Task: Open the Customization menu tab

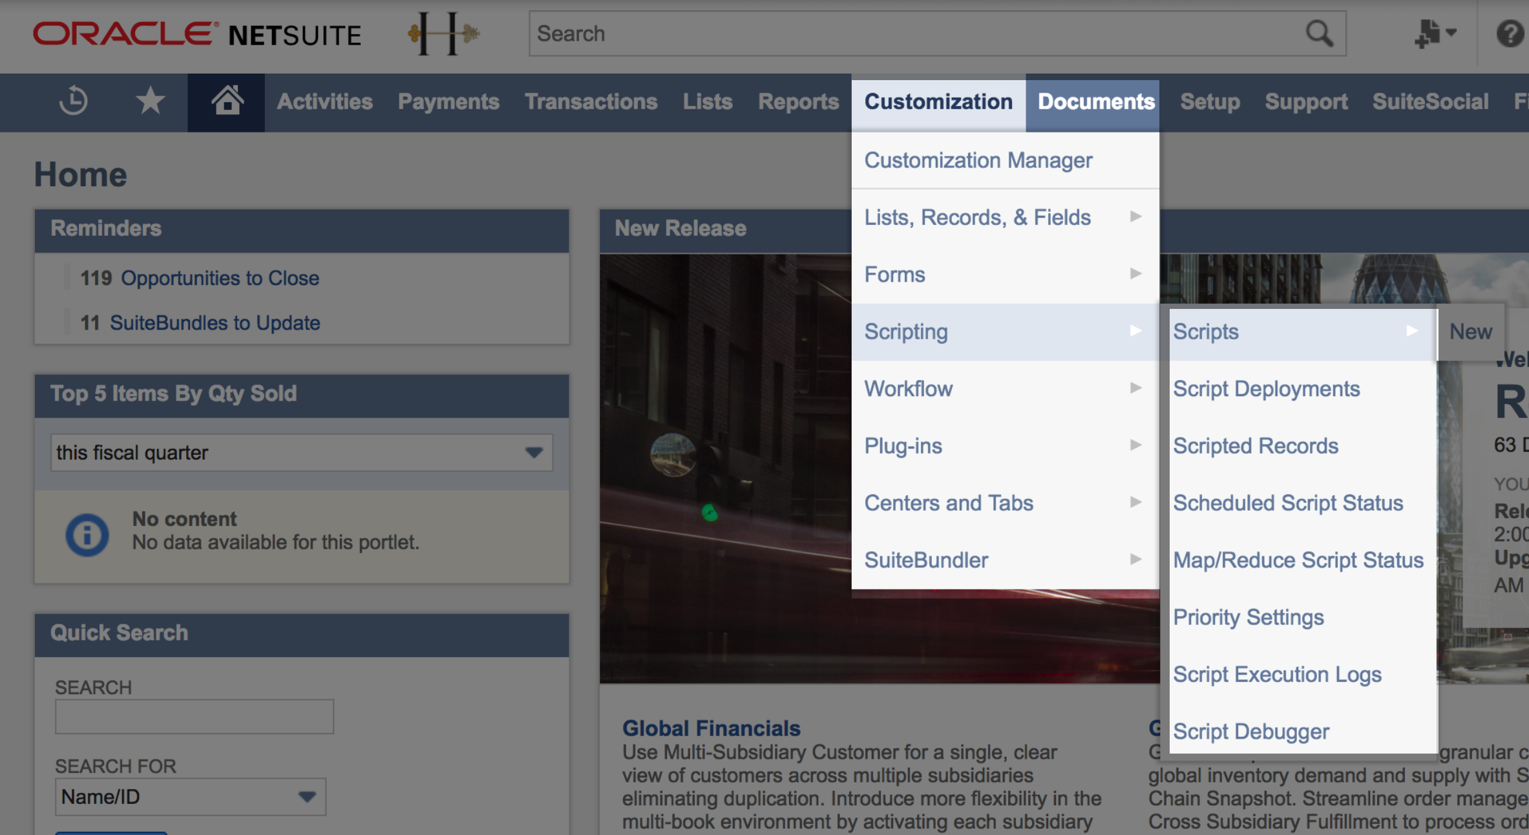Action: pyautogui.click(x=938, y=102)
